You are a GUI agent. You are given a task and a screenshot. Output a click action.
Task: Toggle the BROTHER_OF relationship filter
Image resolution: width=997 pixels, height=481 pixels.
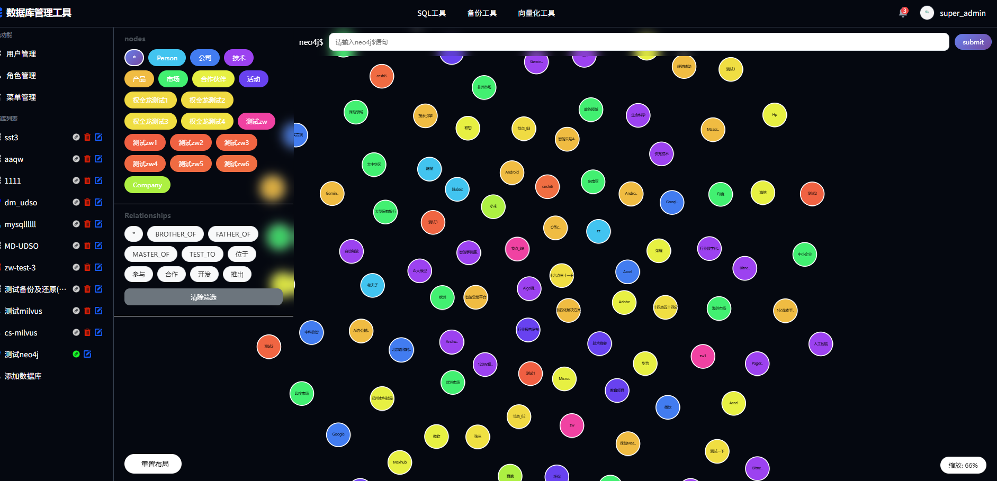pyautogui.click(x=175, y=234)
